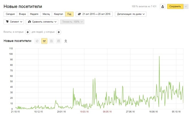
Task: Click the highest peak on the line chart
Action: 159,56
